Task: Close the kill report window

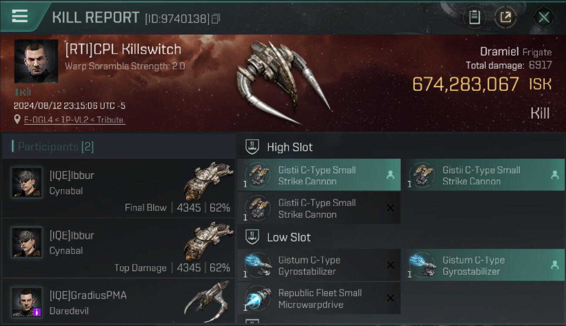Action: pos(543,17)
